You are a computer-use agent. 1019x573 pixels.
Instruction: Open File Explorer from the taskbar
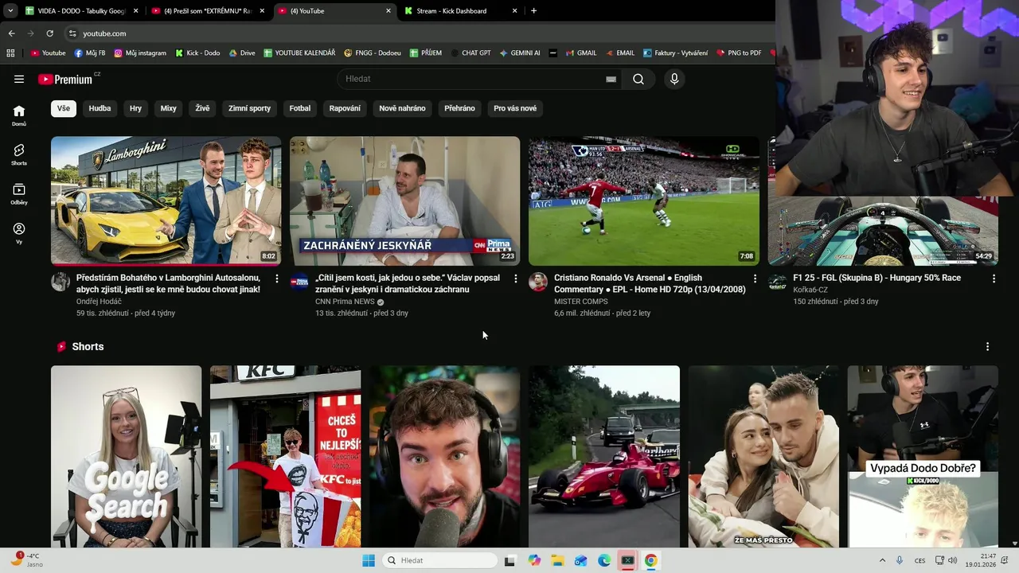557,560
